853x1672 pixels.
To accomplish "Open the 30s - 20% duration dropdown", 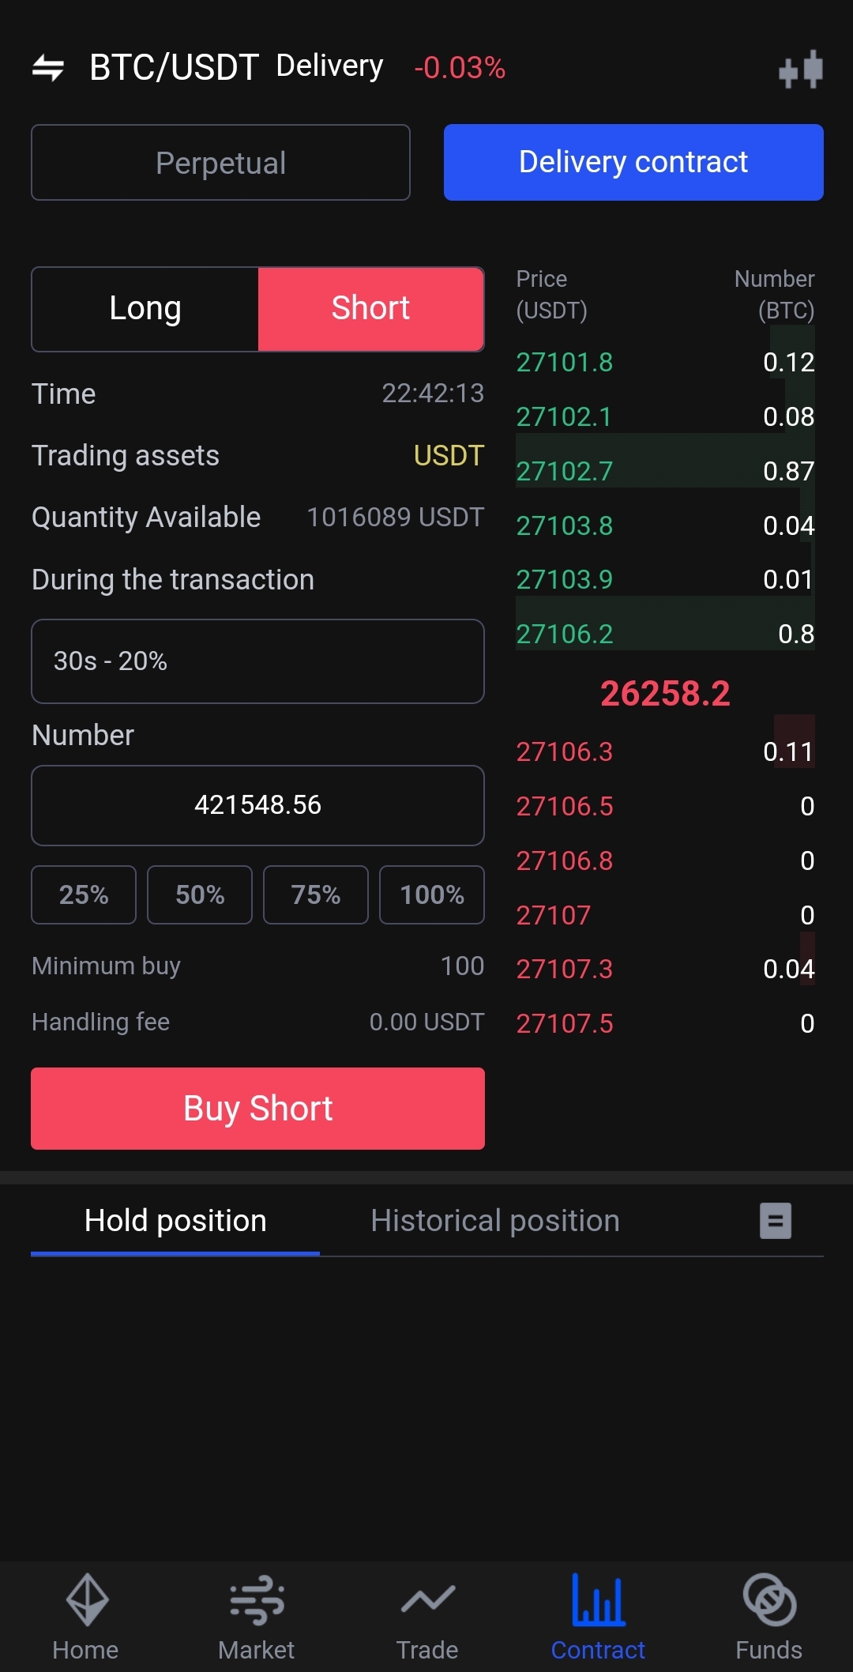I will pos(257,661).
